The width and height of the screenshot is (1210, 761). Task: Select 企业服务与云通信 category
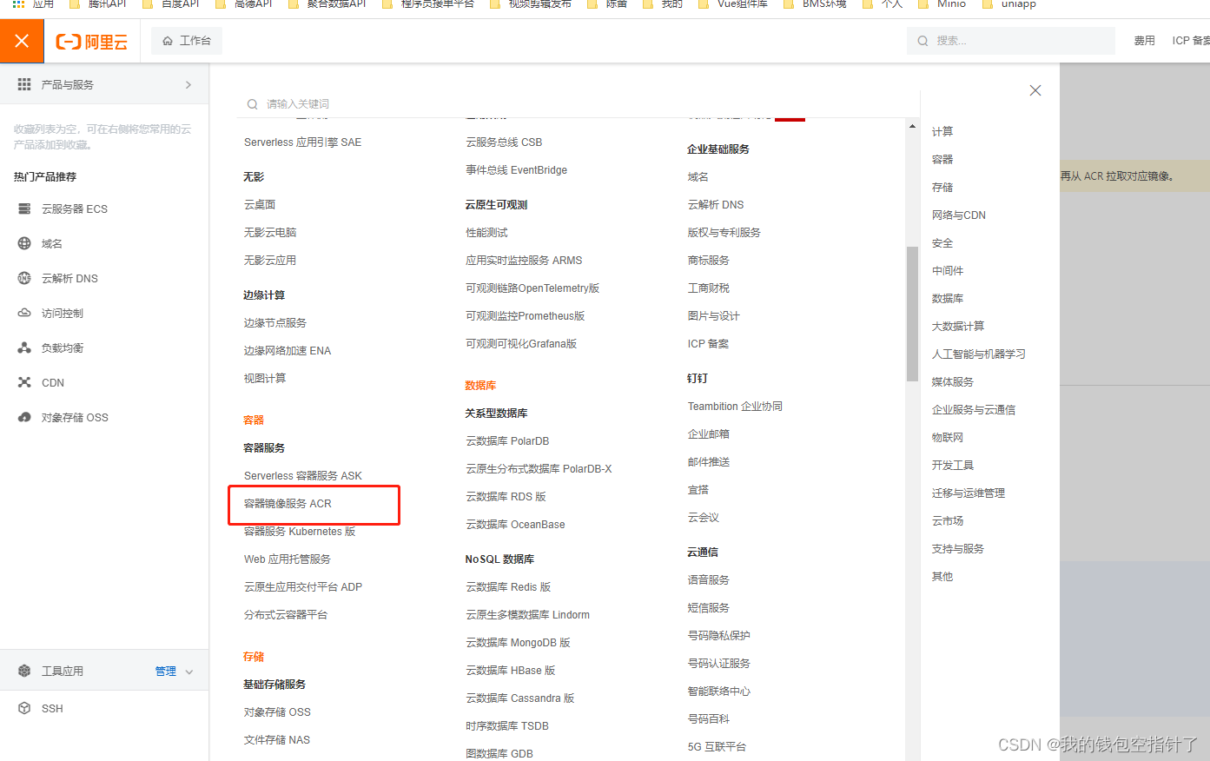[x=974, y=410]
